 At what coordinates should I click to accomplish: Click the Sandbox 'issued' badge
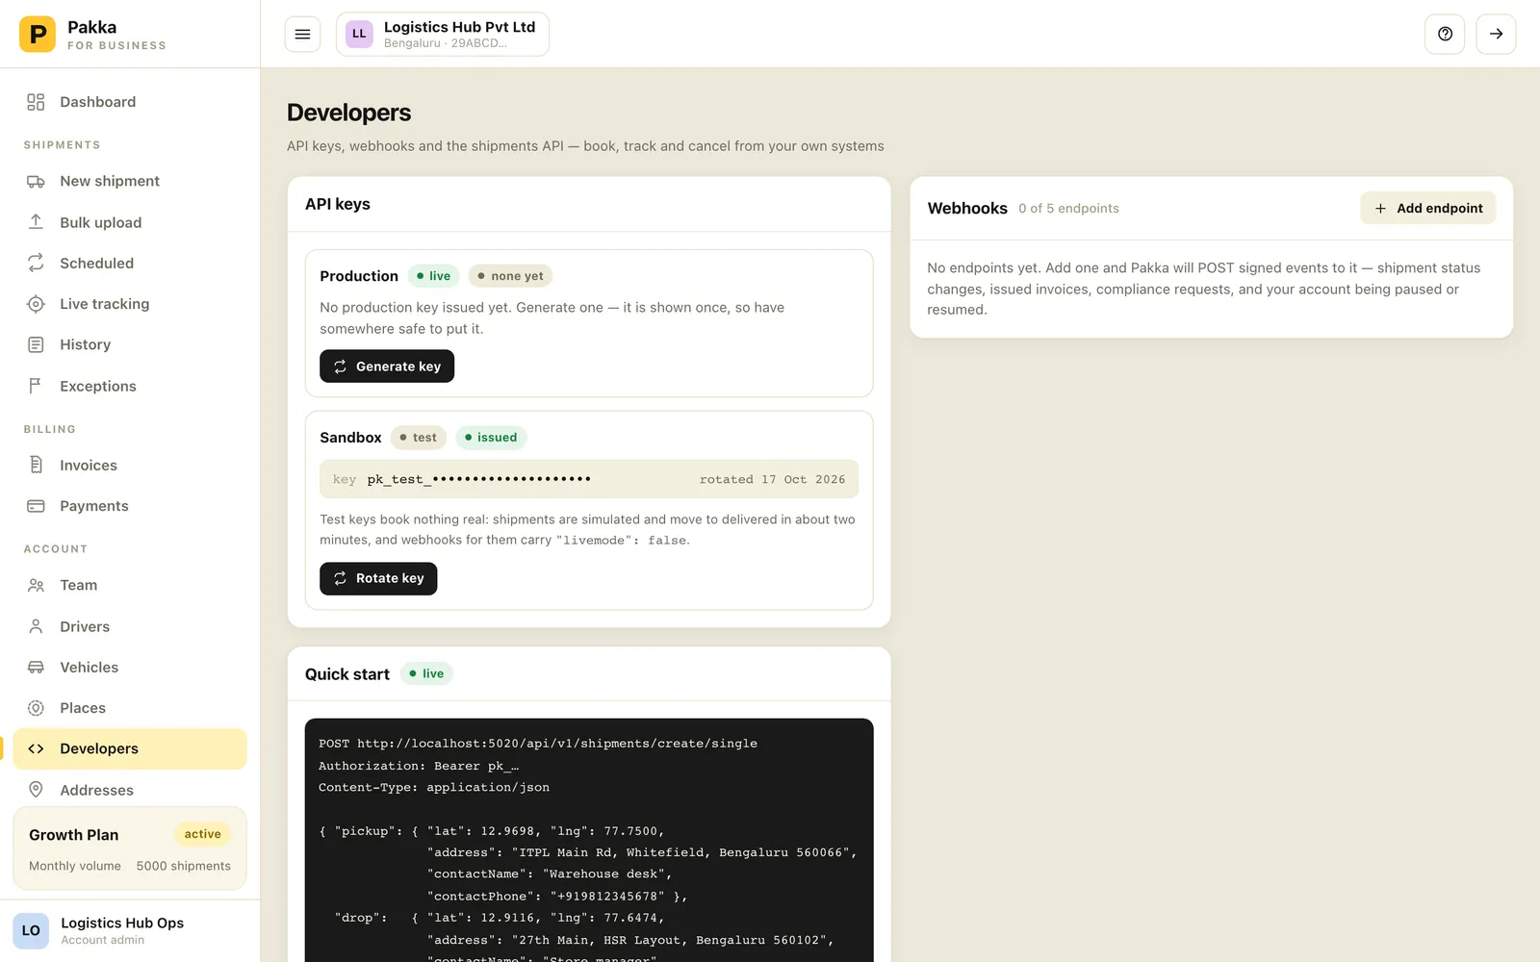click(491, 438)
